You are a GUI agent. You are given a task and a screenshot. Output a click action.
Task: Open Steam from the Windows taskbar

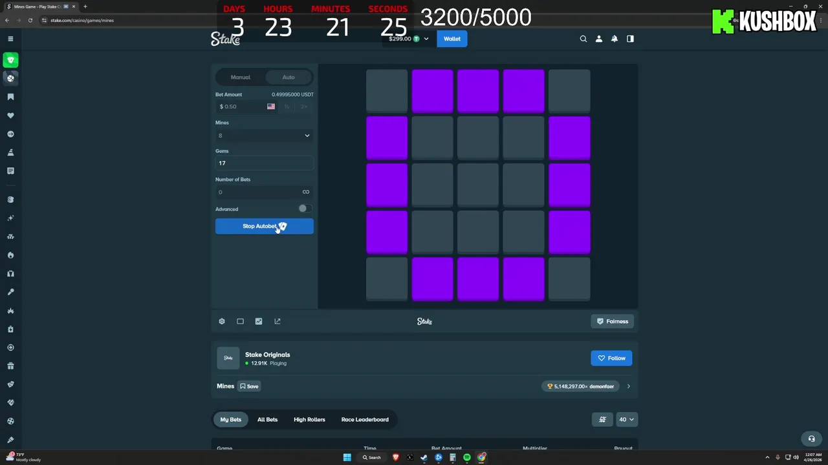[424, 457]
